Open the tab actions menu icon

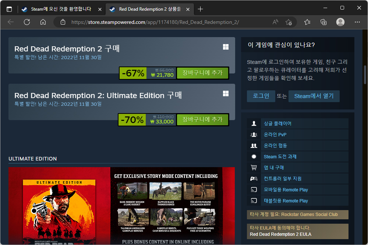pos(9,9)
